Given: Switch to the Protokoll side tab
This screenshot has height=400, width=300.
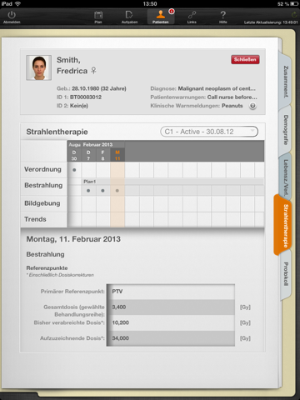Looking at the screenshot, I should tap(286, 274).
